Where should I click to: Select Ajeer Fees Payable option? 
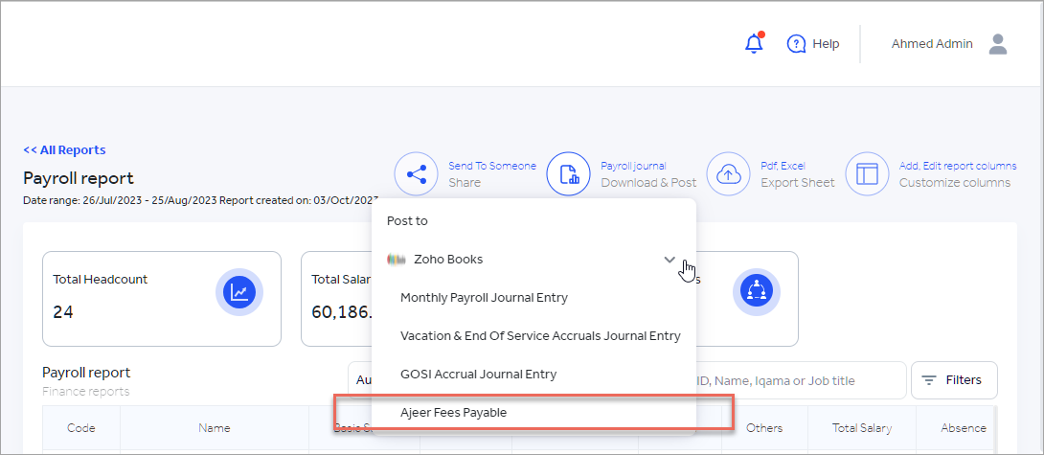453,413
